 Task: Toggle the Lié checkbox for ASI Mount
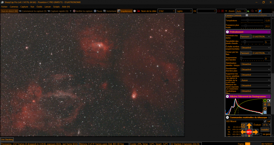click(x=265, y=121)
